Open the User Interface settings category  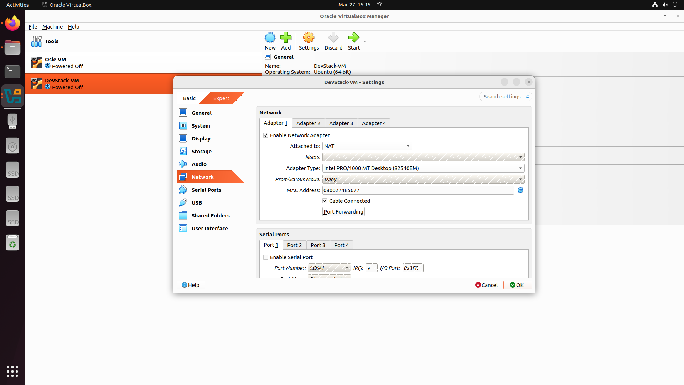click(x=211, y=228)
